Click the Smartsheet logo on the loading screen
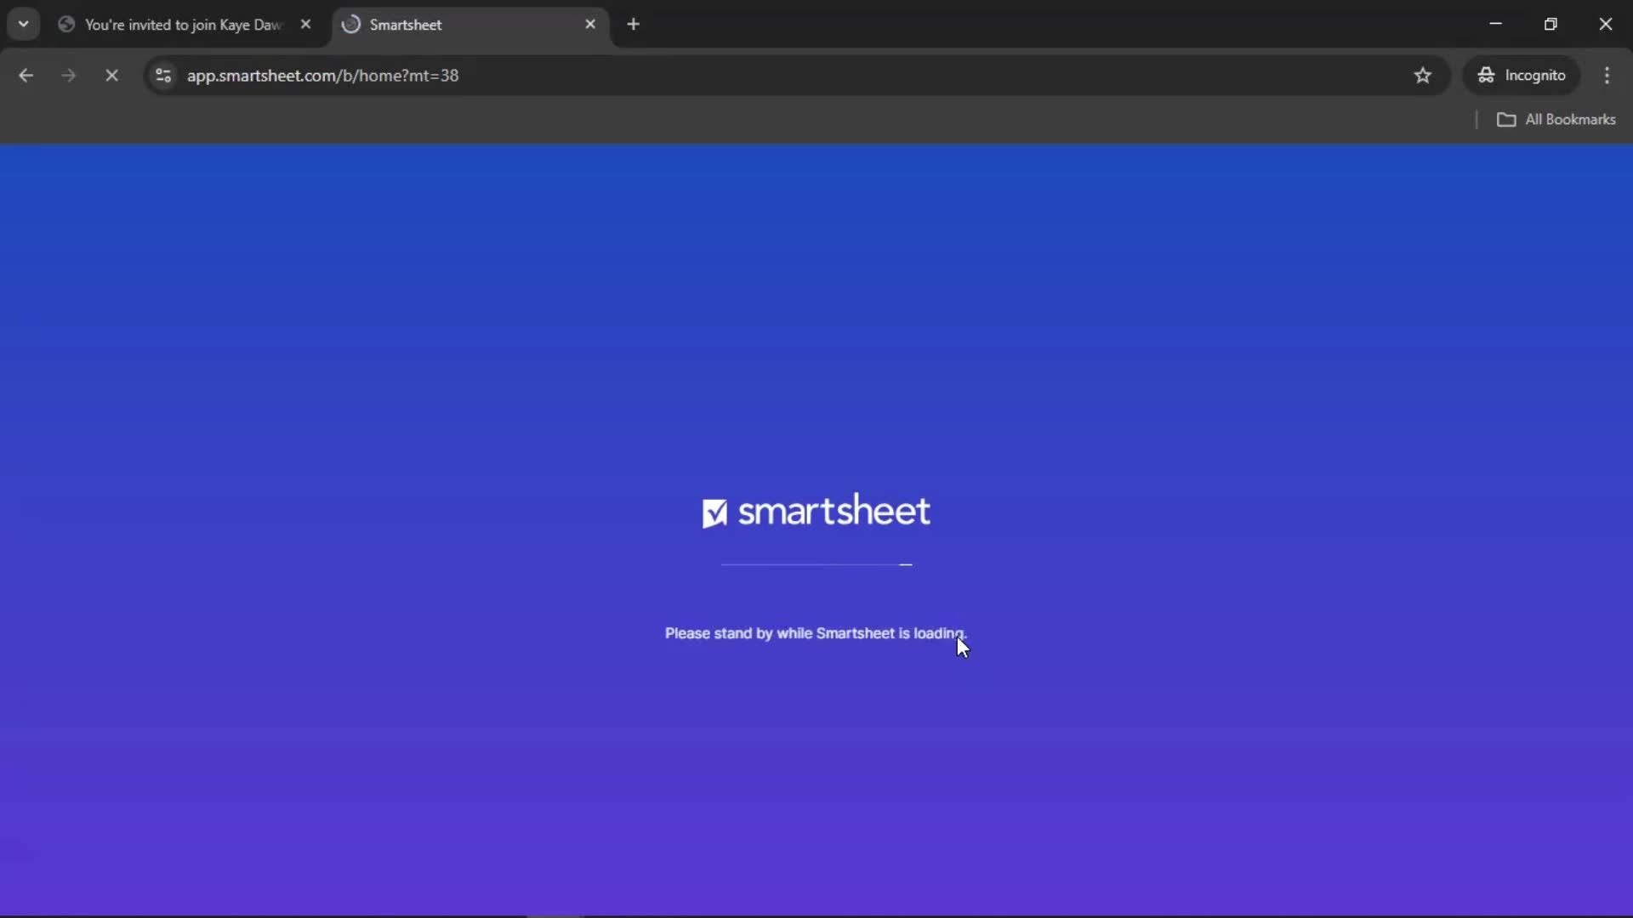Screen dimensions: 1633x918 (816, 510)
